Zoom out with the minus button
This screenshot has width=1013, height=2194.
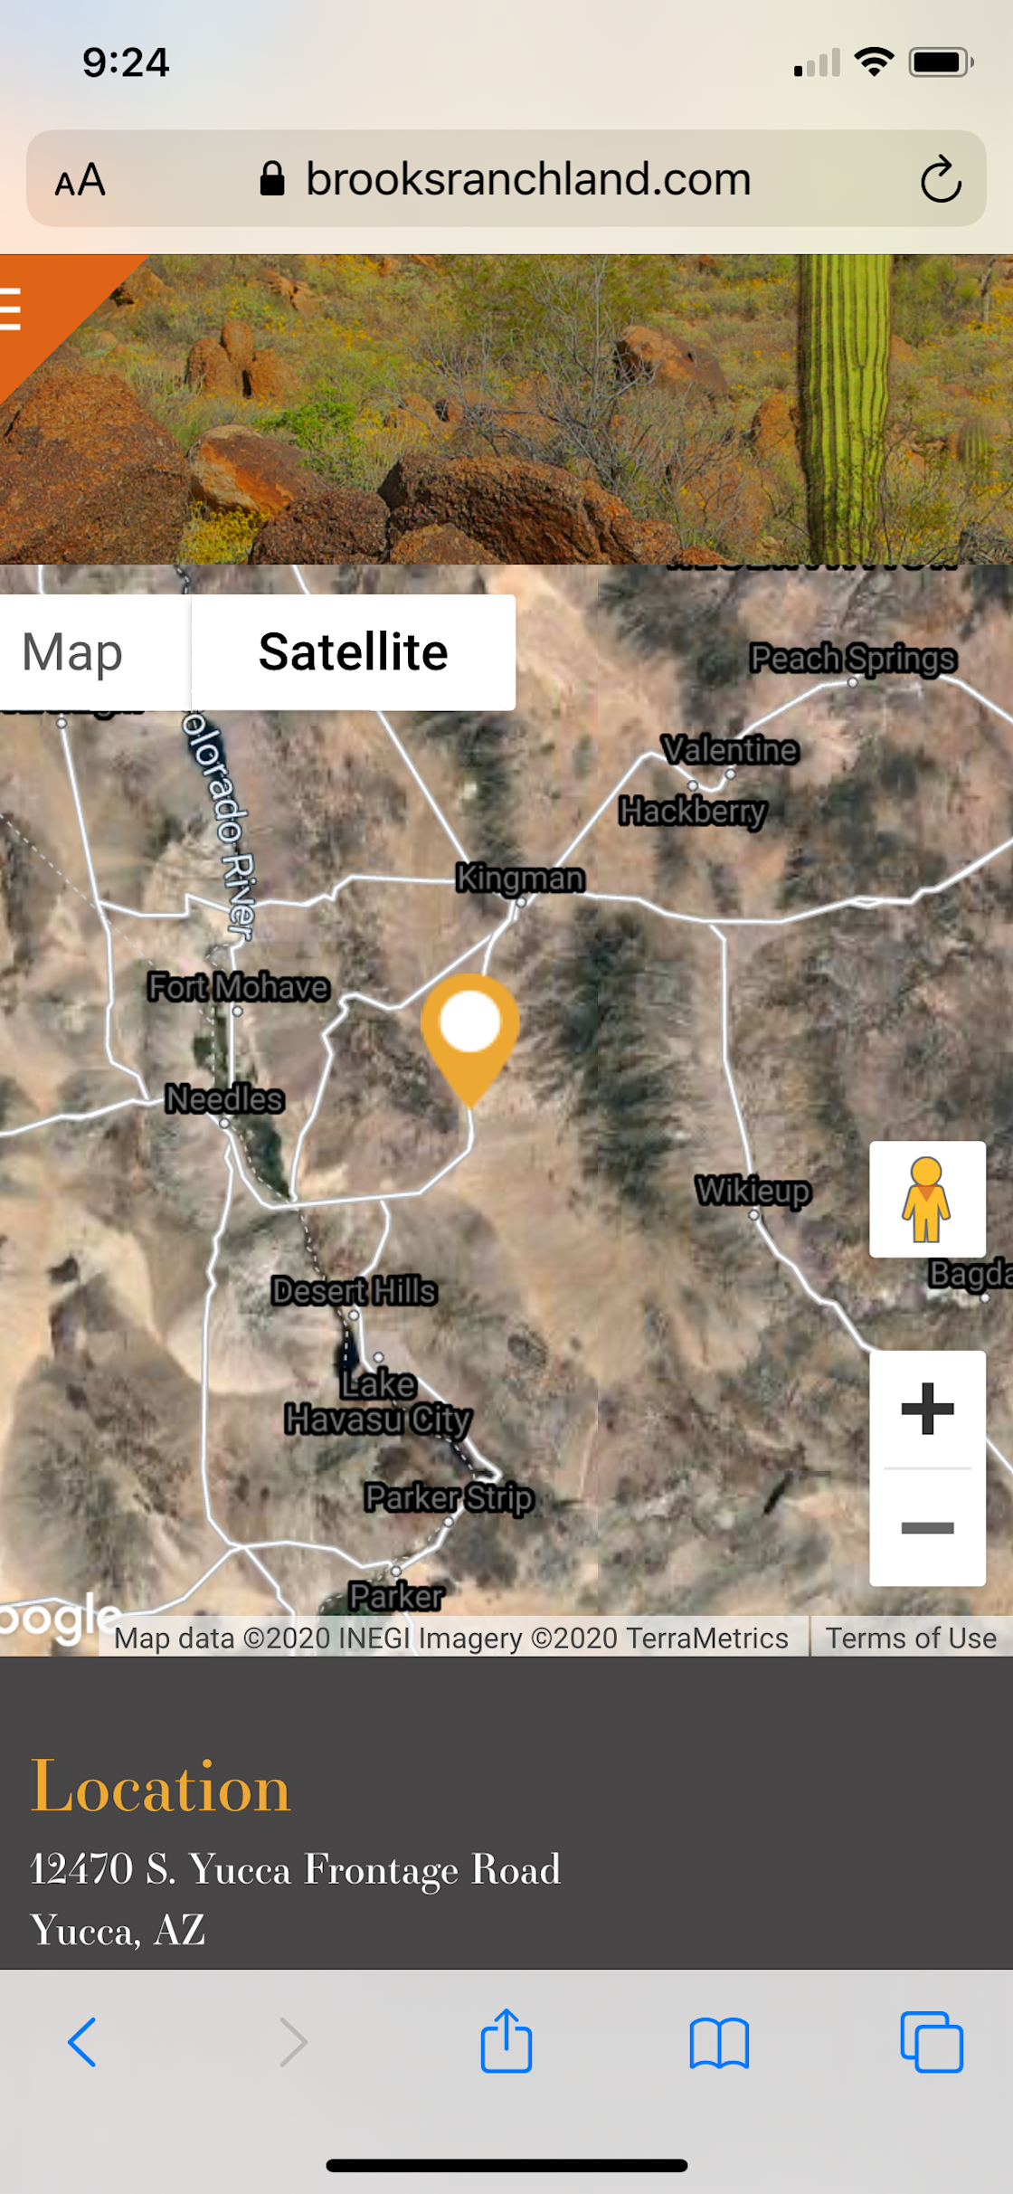pos(927,1527)
